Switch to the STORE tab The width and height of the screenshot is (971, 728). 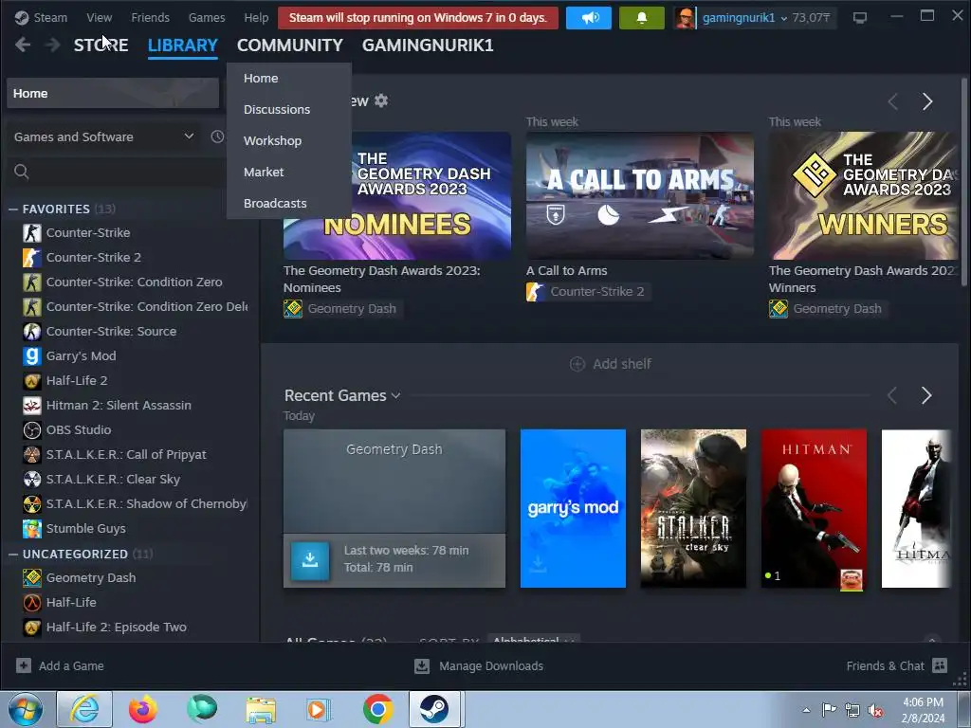(101, 45)
